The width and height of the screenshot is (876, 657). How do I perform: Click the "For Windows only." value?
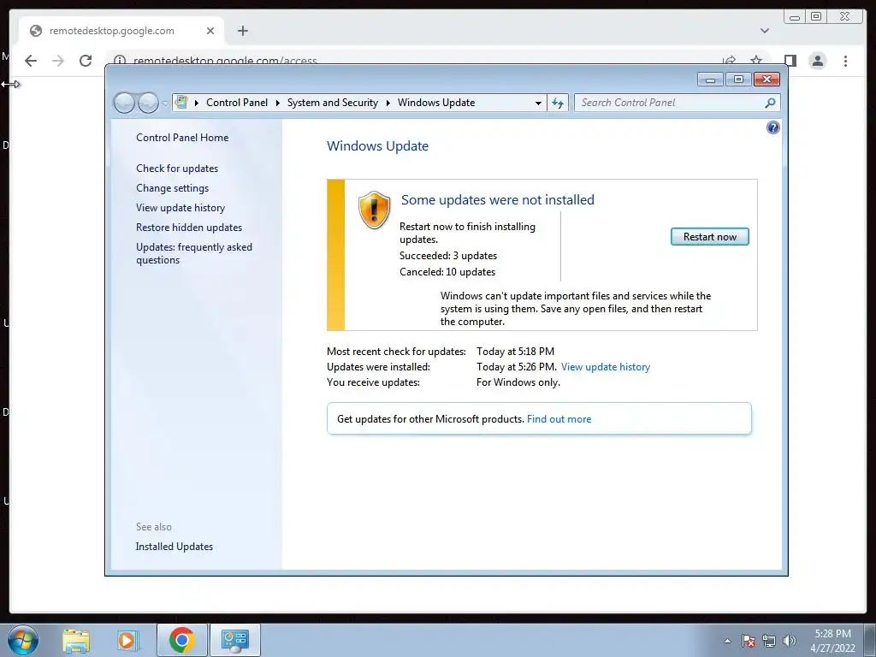pos(518,382)
